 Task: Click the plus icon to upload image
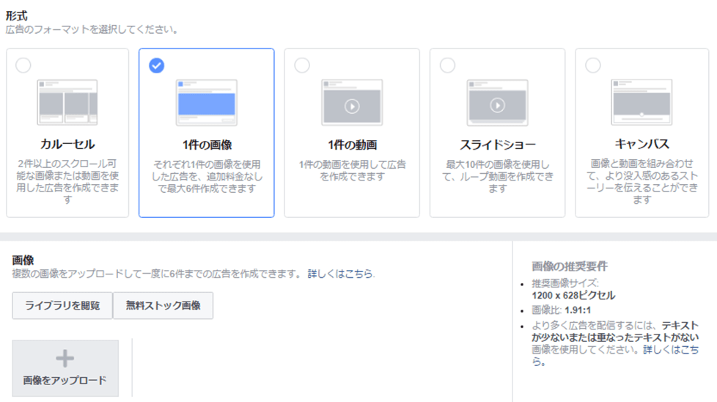(65, 358)
